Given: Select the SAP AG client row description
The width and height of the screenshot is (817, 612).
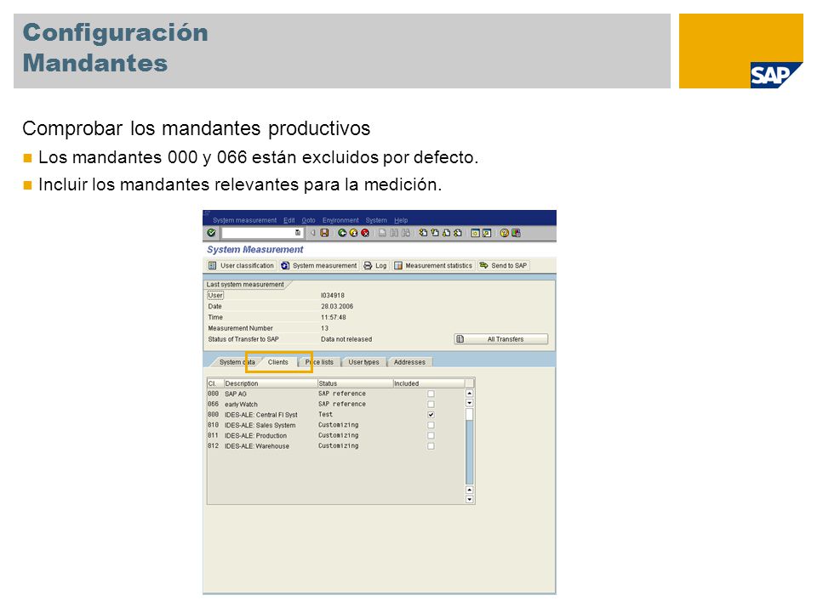Looking at the screenshot, I should tap(236, 394).
